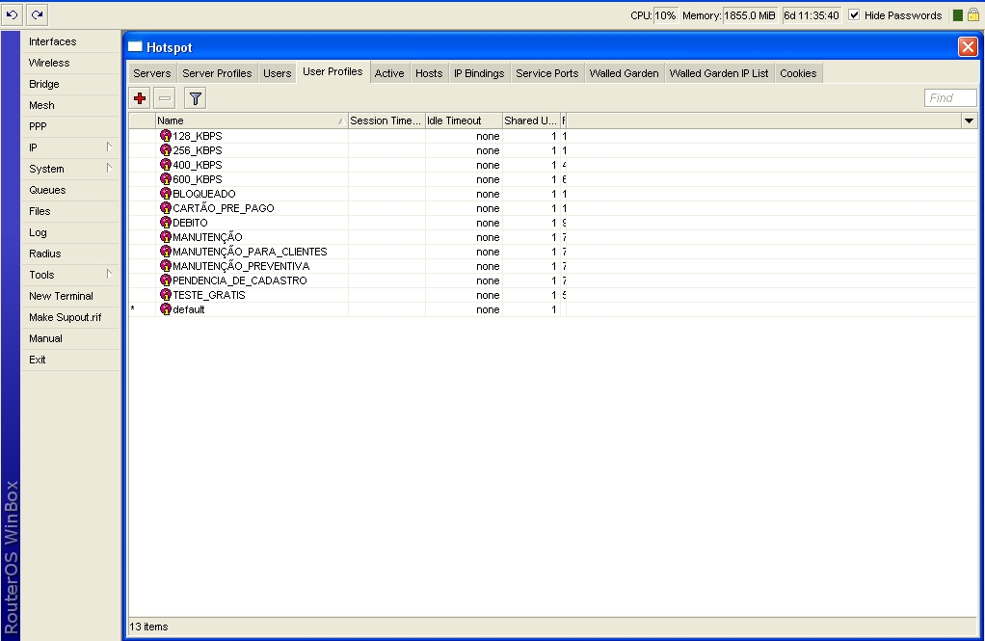
Task: Click the BLOQUEADO profile name
Action: (204, 194)
